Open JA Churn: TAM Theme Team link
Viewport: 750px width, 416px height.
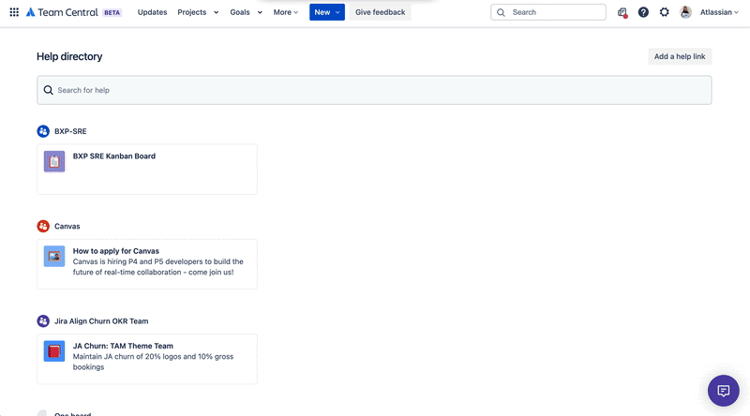[123, 346]
